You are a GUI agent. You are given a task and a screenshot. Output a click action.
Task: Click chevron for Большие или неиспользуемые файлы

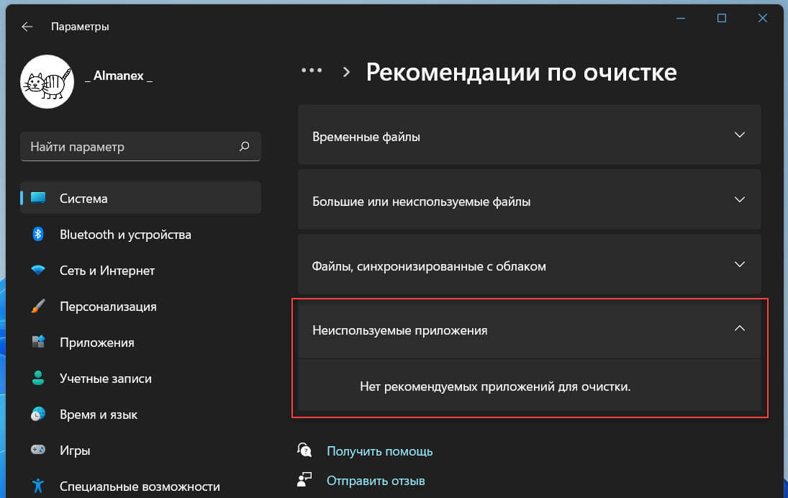click(739, 199)
